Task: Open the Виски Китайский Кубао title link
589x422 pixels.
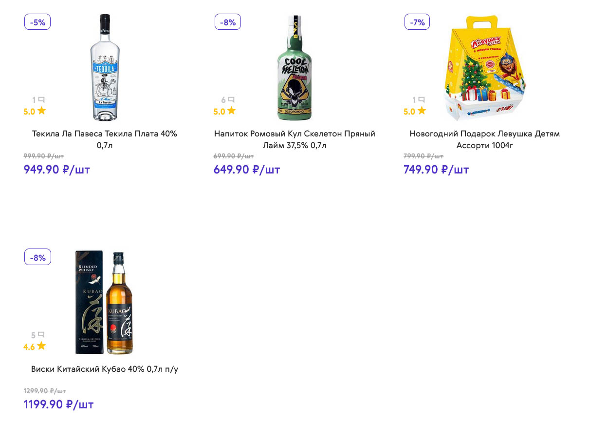Action: 105,369
